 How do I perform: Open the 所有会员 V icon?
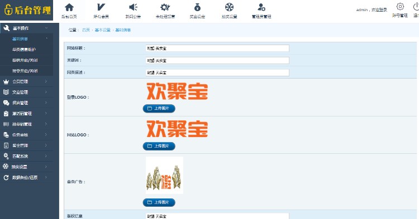click(101, 7)
